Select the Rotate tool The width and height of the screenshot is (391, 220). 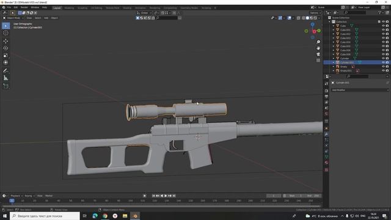5,48
